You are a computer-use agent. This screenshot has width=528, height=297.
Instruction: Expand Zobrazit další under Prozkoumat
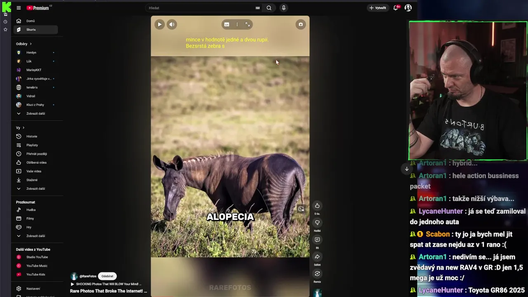click(x=35, y=236)
